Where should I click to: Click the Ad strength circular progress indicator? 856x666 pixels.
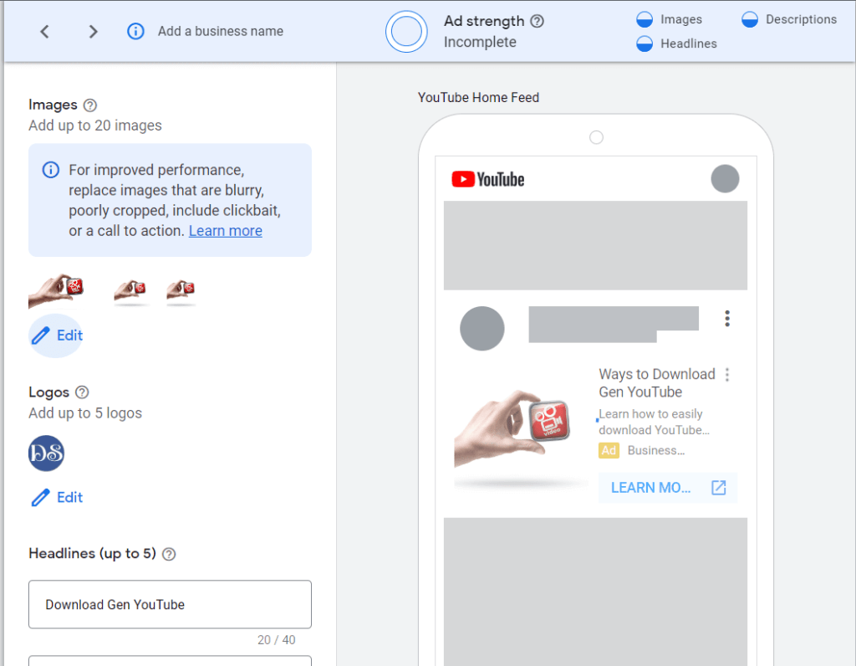pyautogui.click(x=406, y=32)
